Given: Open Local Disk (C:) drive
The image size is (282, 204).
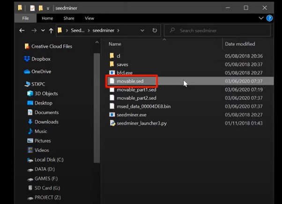Looking at the screenshot, I should pyautogui.click(x=49, y=160).
